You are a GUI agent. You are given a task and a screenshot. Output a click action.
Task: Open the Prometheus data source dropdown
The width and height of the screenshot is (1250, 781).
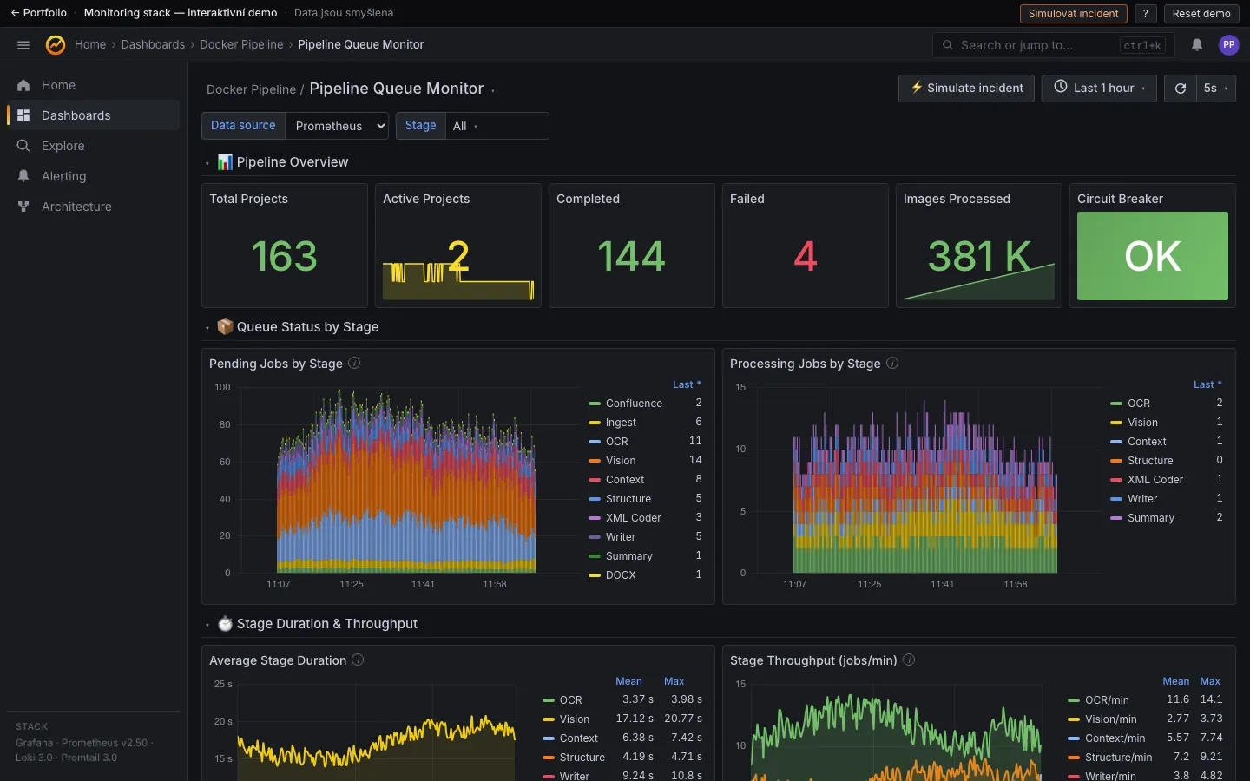click(x=337, y=126)
